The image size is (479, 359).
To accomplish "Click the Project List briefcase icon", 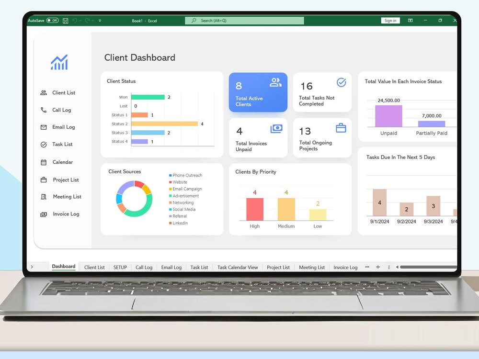I will [44, 180].
